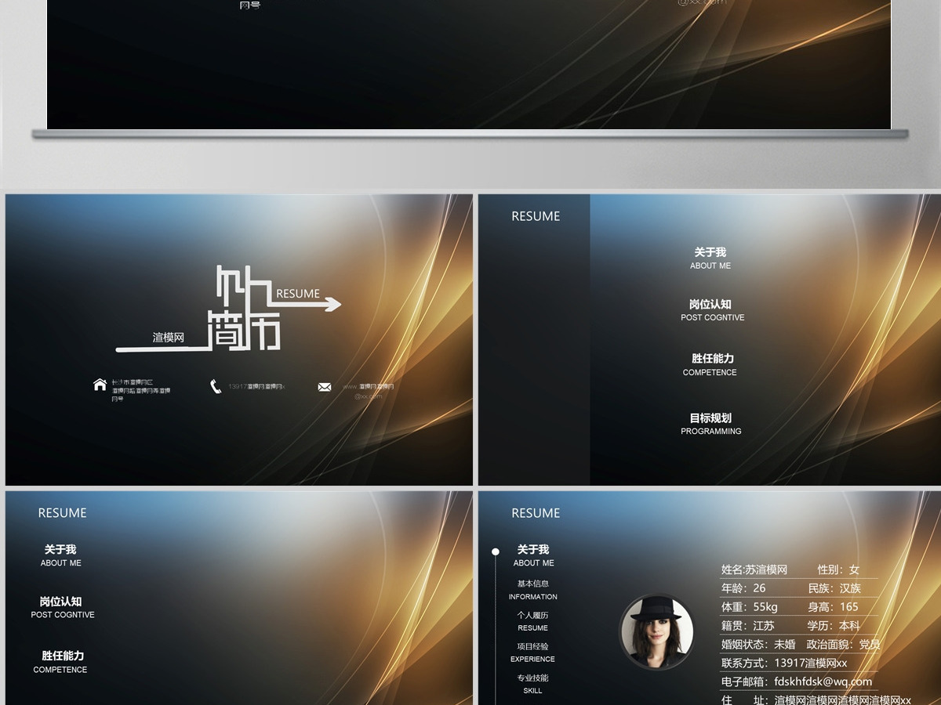The image size is (941, 705).
Task: Click the 政治面貌：党员 political status field
Action: click(844, 645)
